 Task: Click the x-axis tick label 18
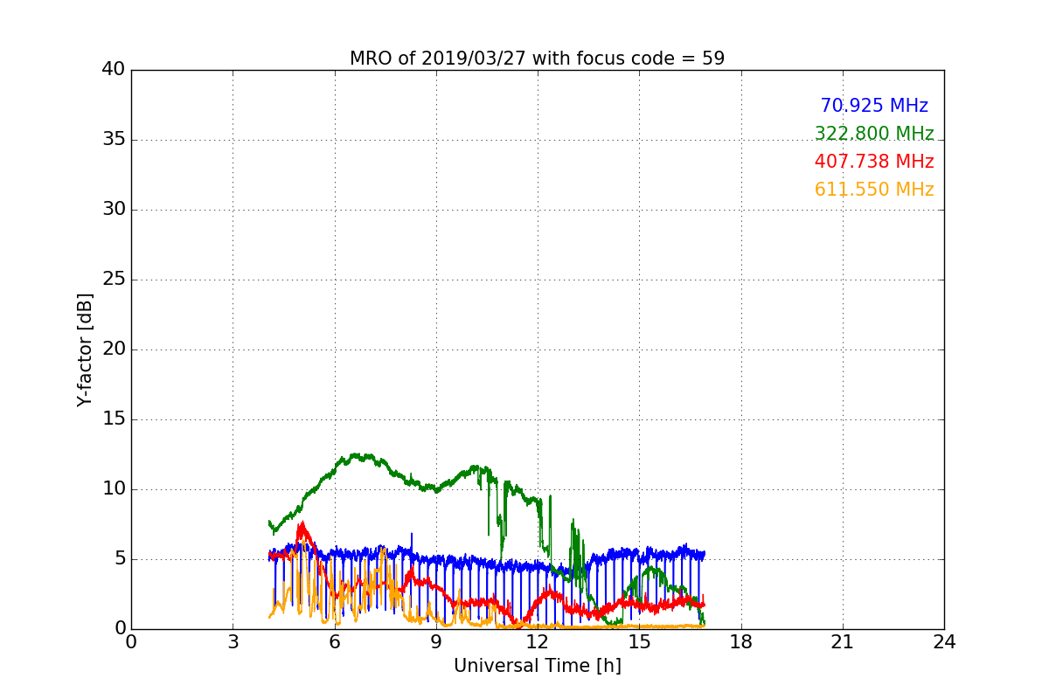pos(741,642)
